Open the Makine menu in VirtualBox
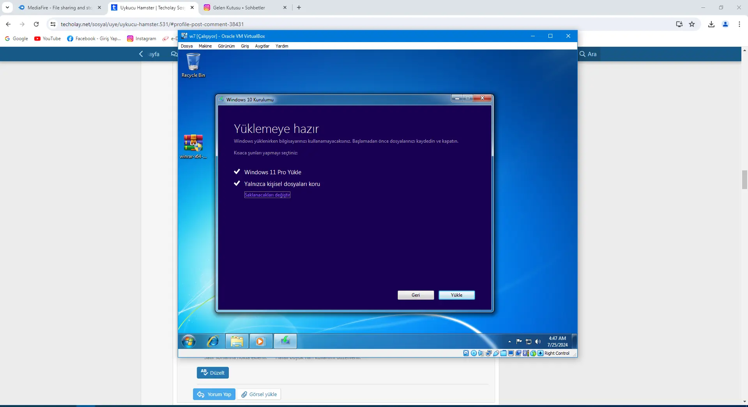The width and height of the screenshot is (748, 407). [205, 46]
